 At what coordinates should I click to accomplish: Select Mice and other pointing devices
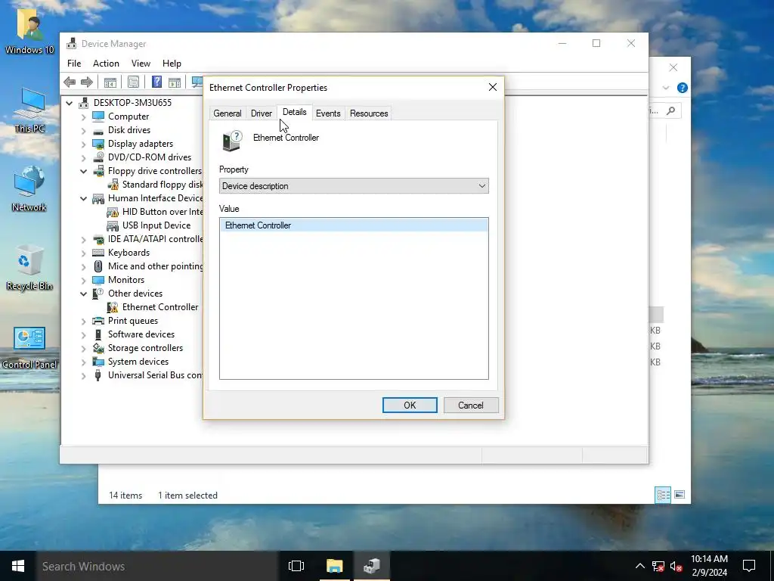pyautogui.click(x=155, y=266)
